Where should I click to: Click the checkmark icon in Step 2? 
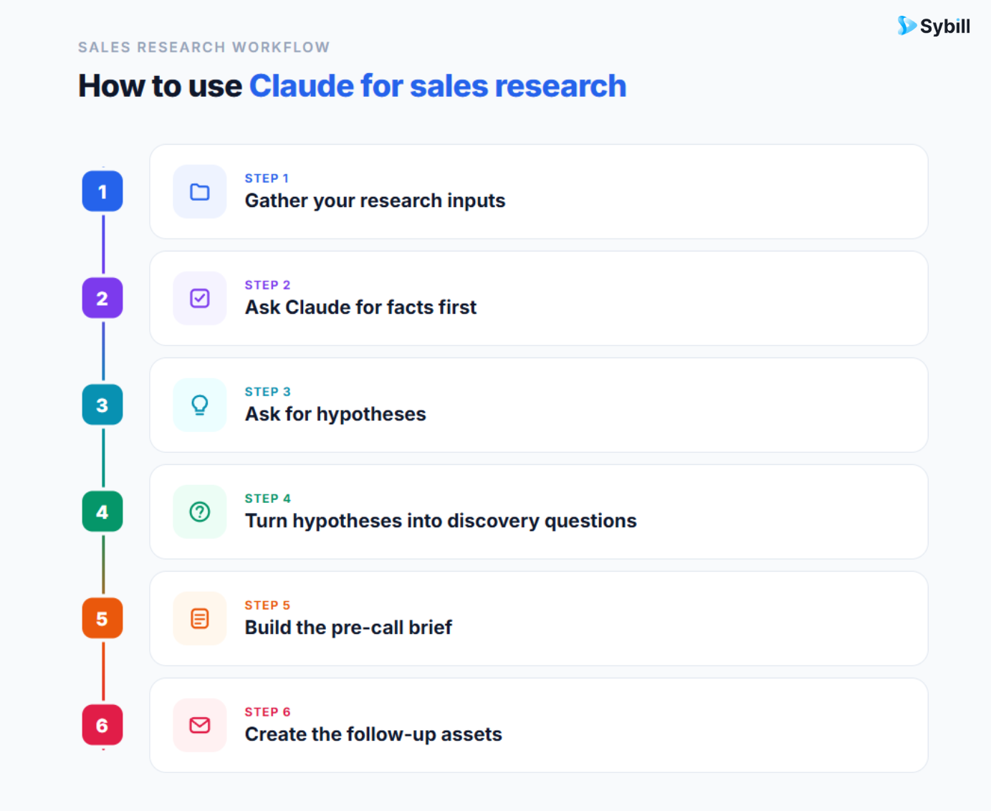click(200, 298)
